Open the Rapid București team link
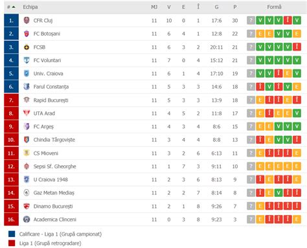 [51, 100]
